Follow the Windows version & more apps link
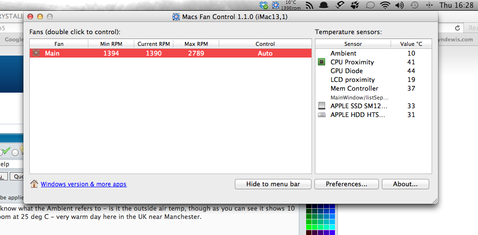 coord(83,184)
